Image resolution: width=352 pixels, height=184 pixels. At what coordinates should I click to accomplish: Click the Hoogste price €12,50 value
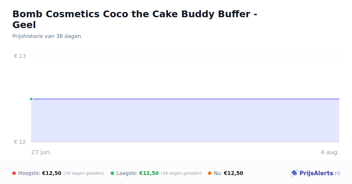click(x=52, y=173)
